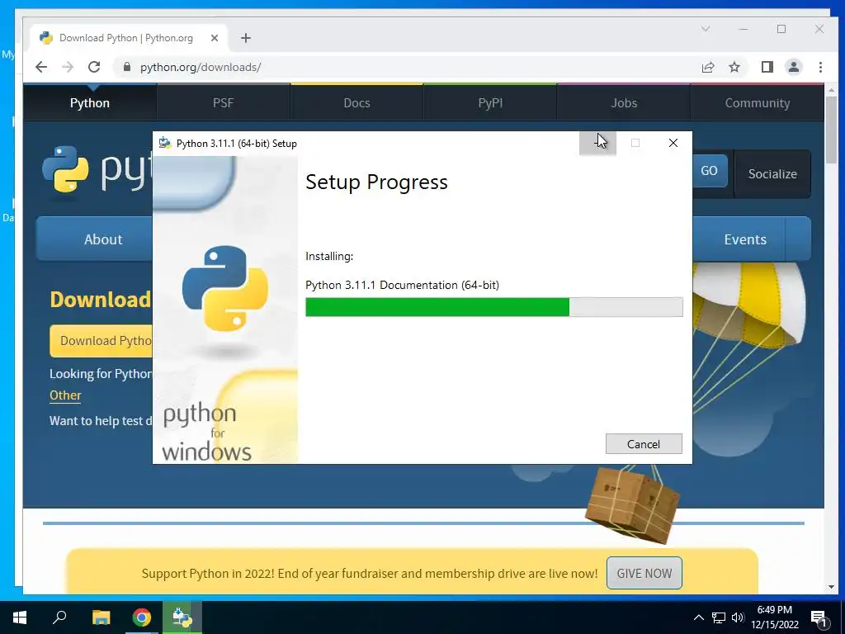Click the scrollbar down arrow
Screen dimensions: 845x634
click(831, 587)
